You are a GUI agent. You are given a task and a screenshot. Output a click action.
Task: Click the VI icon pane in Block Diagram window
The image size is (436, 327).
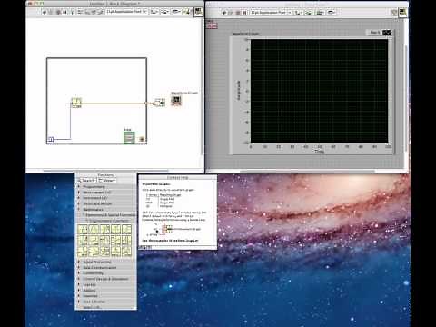[x=198, y=12]
